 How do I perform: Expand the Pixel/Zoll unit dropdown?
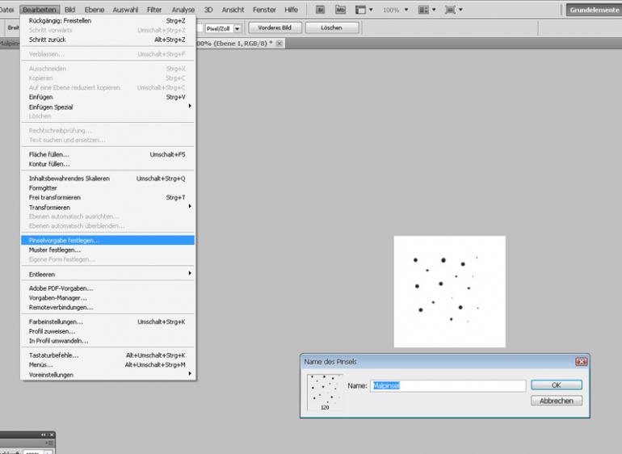point(237,28)
